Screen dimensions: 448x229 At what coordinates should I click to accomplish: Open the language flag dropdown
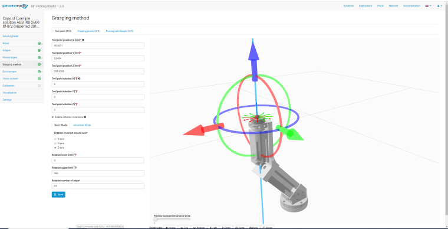(428, 6)
